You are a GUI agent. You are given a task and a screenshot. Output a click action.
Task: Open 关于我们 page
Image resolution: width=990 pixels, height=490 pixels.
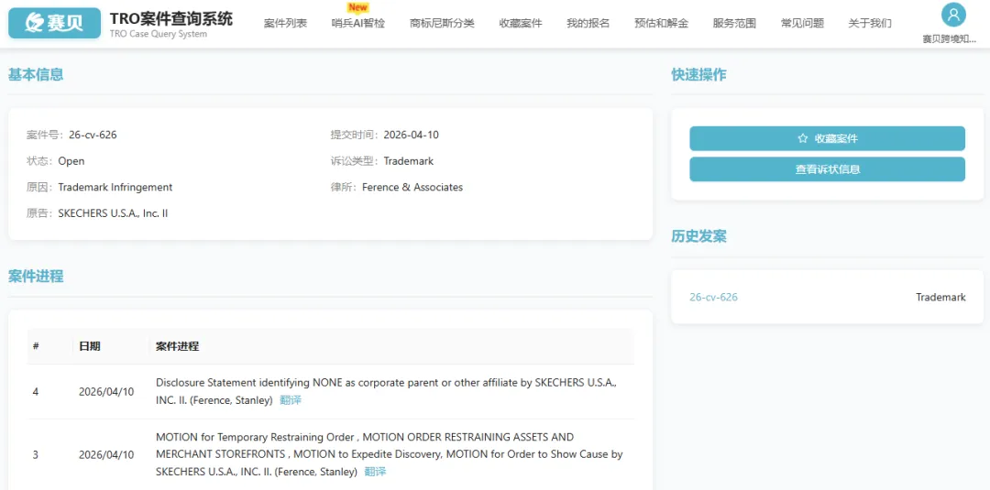coord(870,23)
